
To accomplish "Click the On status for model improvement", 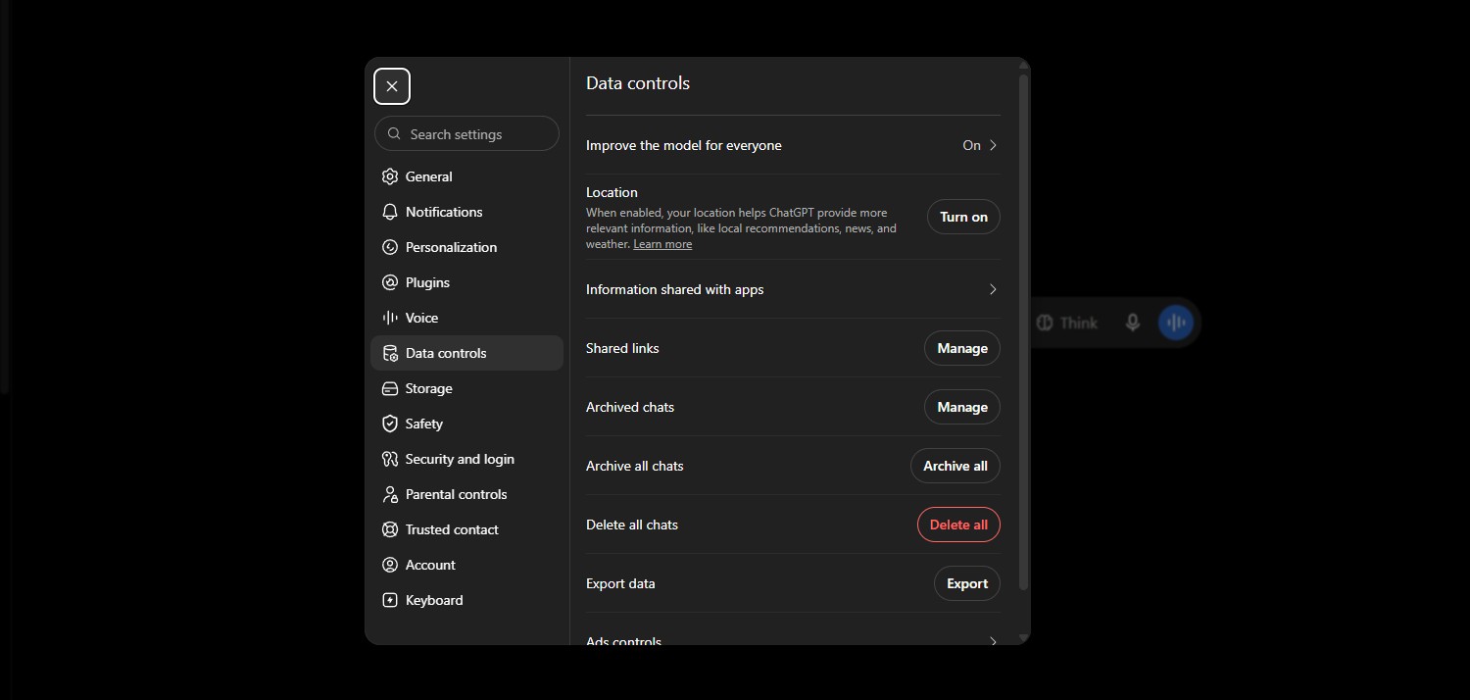I will pos(971,145).
